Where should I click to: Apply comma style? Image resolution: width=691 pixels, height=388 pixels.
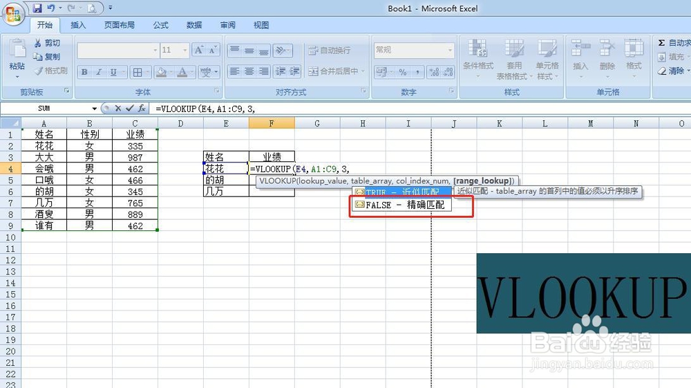417,71
